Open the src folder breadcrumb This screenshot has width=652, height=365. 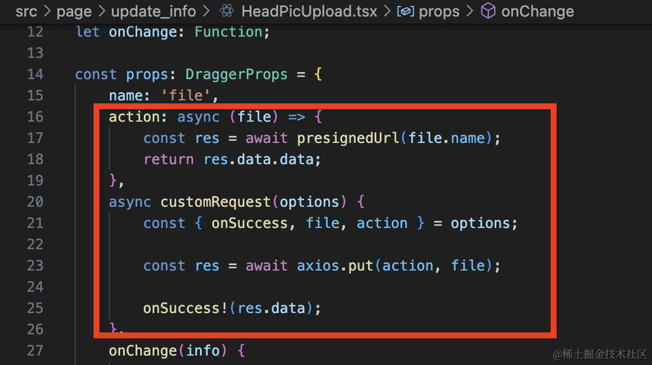(26, 11)
